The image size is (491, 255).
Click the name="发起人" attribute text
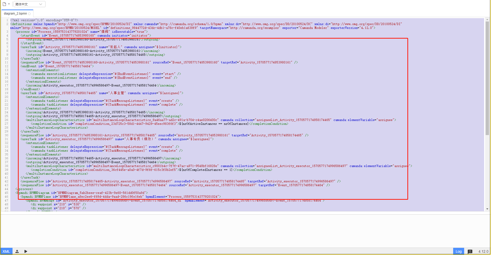pyautogui.click(x=111, y=47)
